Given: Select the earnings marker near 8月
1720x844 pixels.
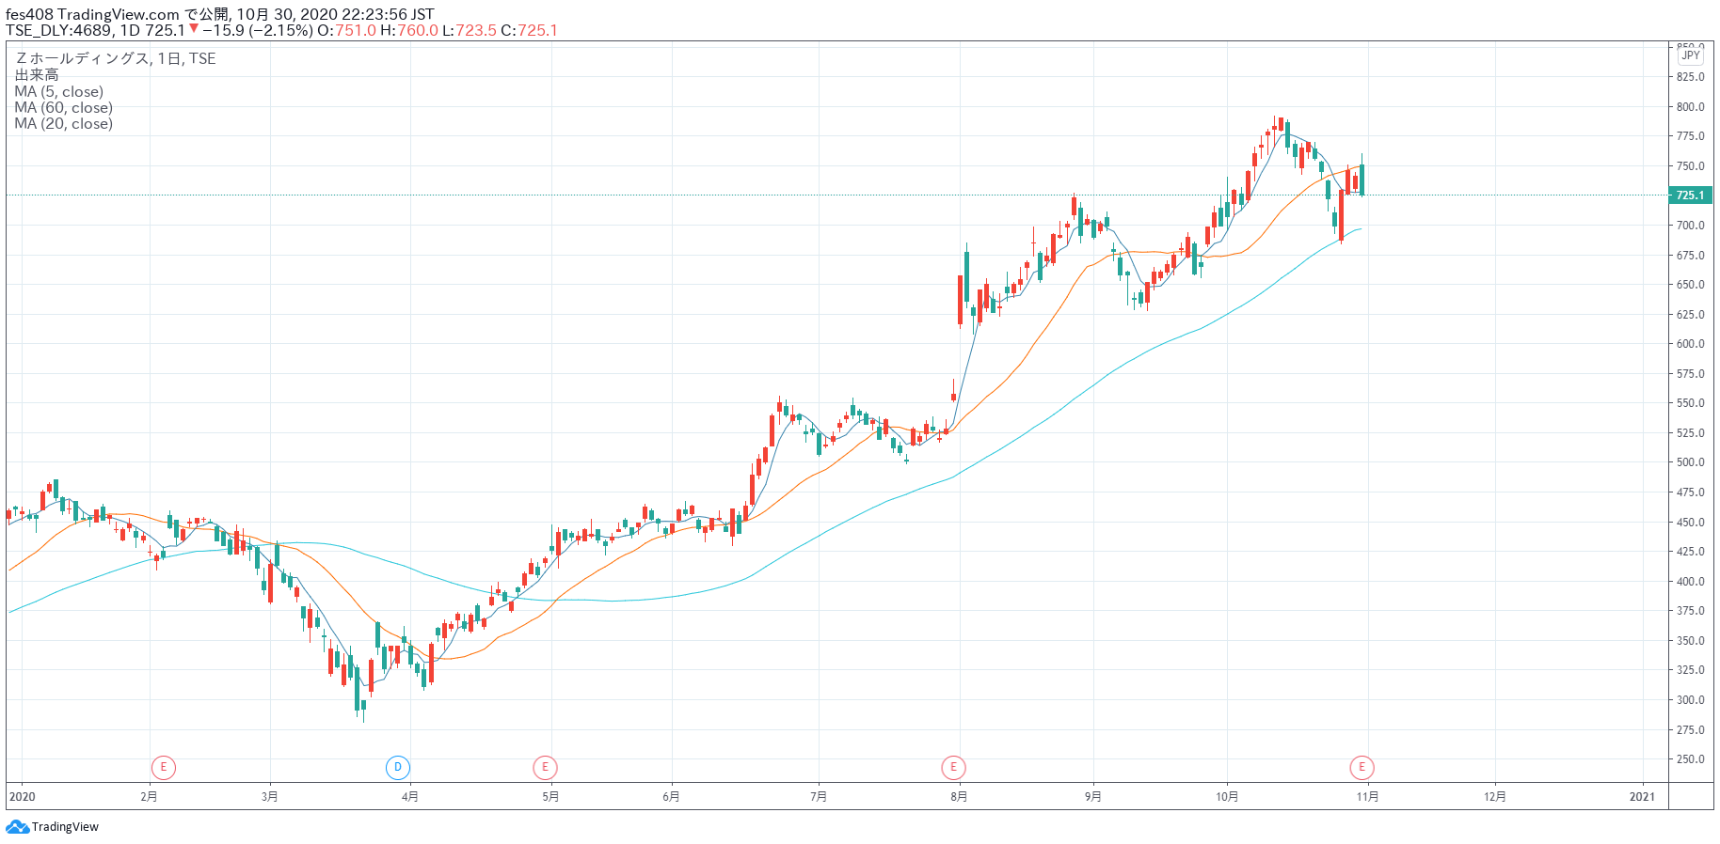Looking at the screenshot, I should click(953, 768).
